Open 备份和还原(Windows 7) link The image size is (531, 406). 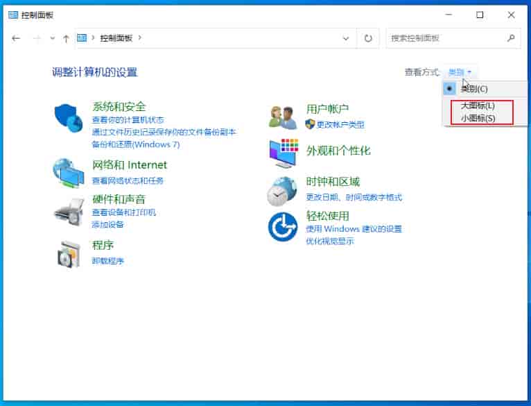pyautogui.click(x=135, y=144)
